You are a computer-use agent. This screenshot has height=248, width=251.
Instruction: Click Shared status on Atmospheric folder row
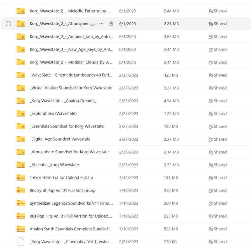point(217,24)
